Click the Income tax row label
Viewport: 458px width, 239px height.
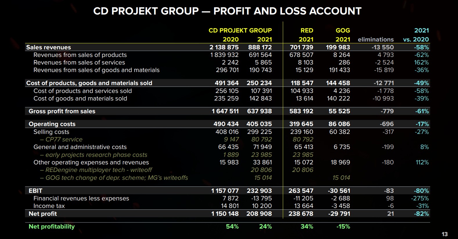(49, 206)
